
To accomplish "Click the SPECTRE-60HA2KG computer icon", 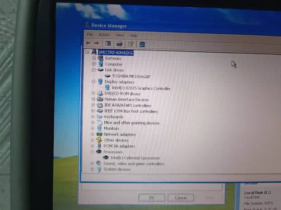I will (94, 52).
